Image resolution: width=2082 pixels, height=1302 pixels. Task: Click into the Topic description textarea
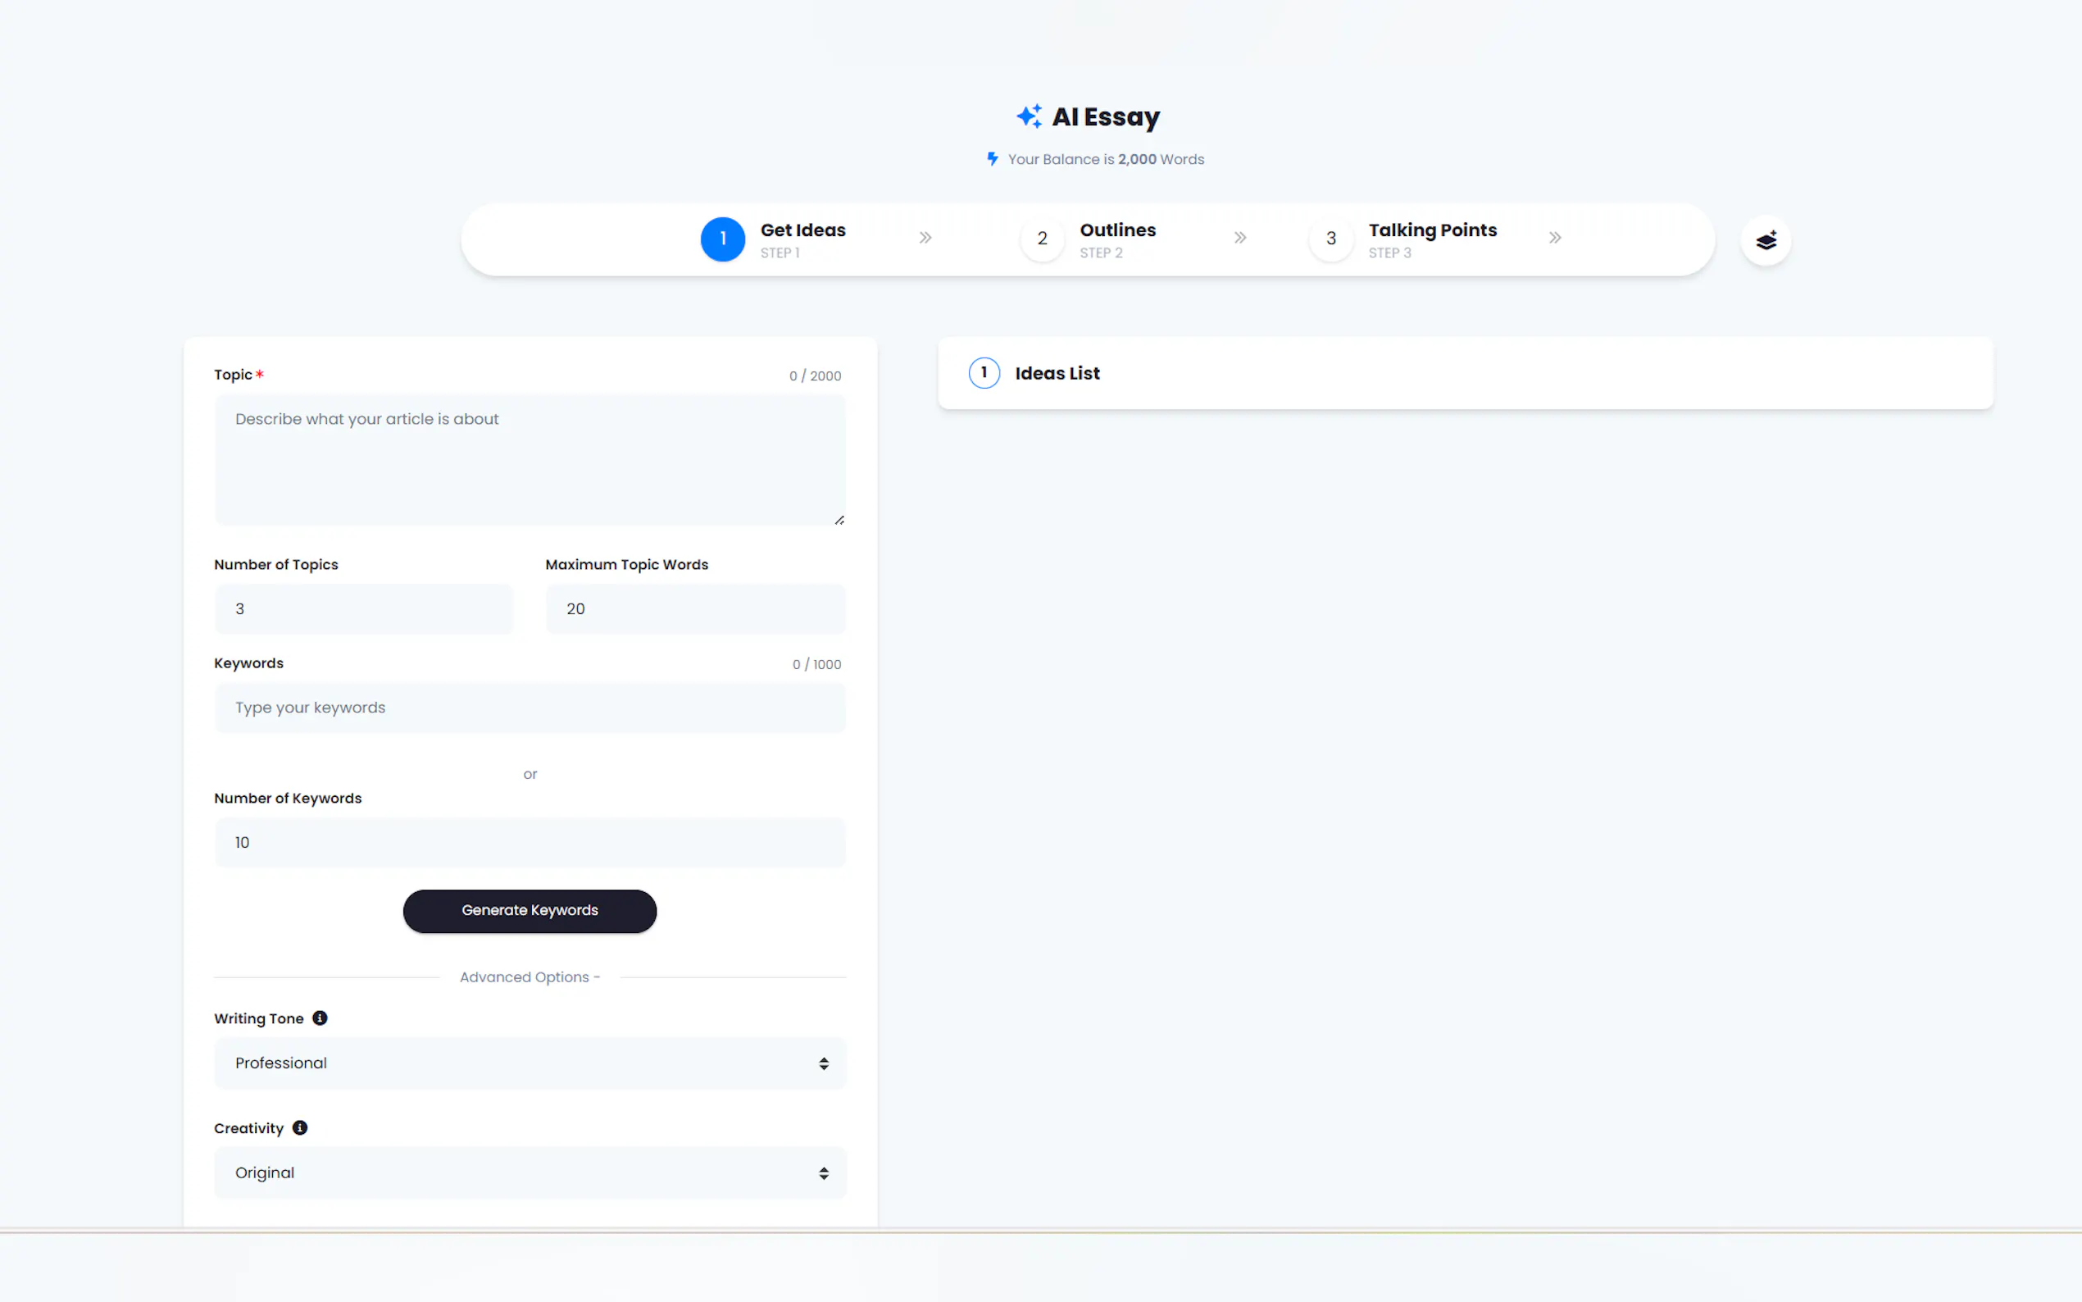click(x=530, y=460)
